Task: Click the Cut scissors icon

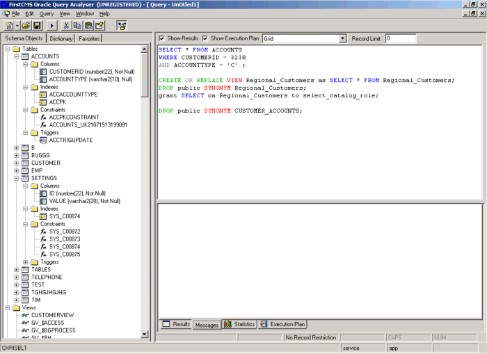Action: click(66, 26)
